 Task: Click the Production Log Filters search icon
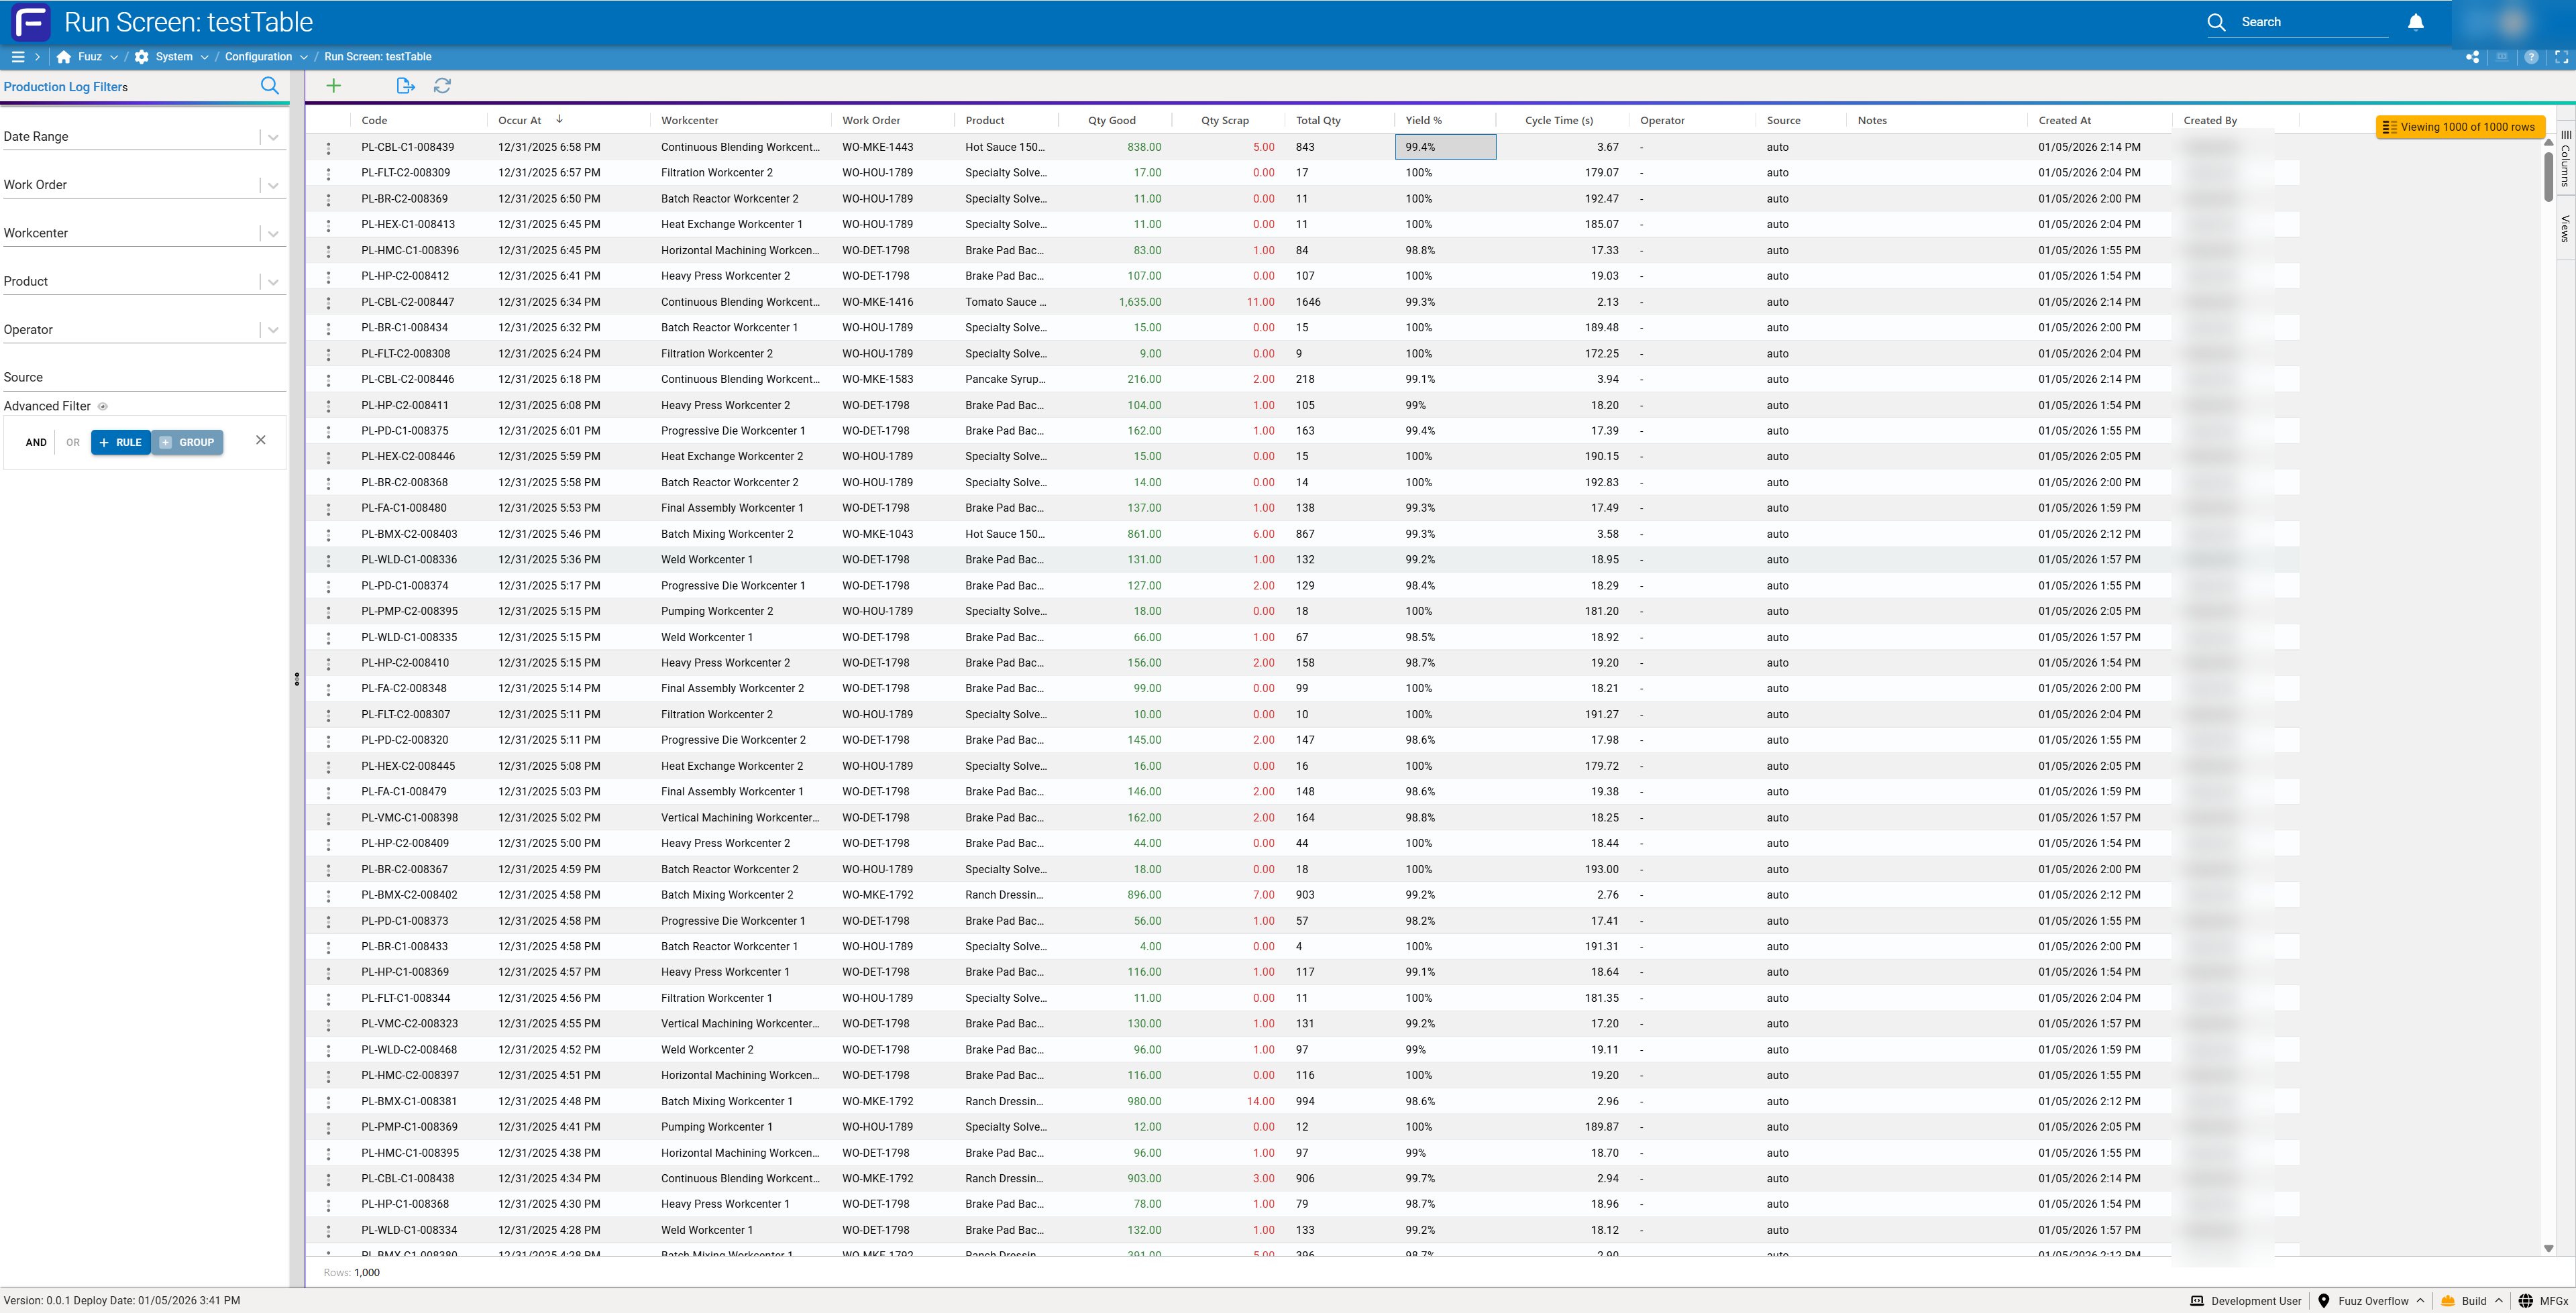pos(269,86)
